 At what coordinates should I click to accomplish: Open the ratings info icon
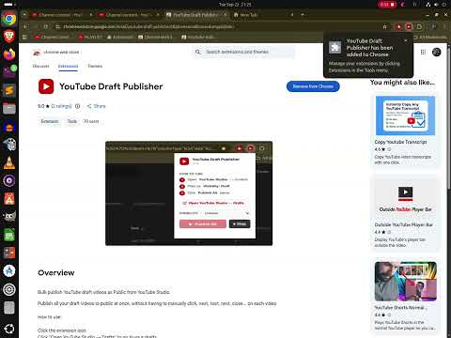pyautogui.click(x=78, y=106)
